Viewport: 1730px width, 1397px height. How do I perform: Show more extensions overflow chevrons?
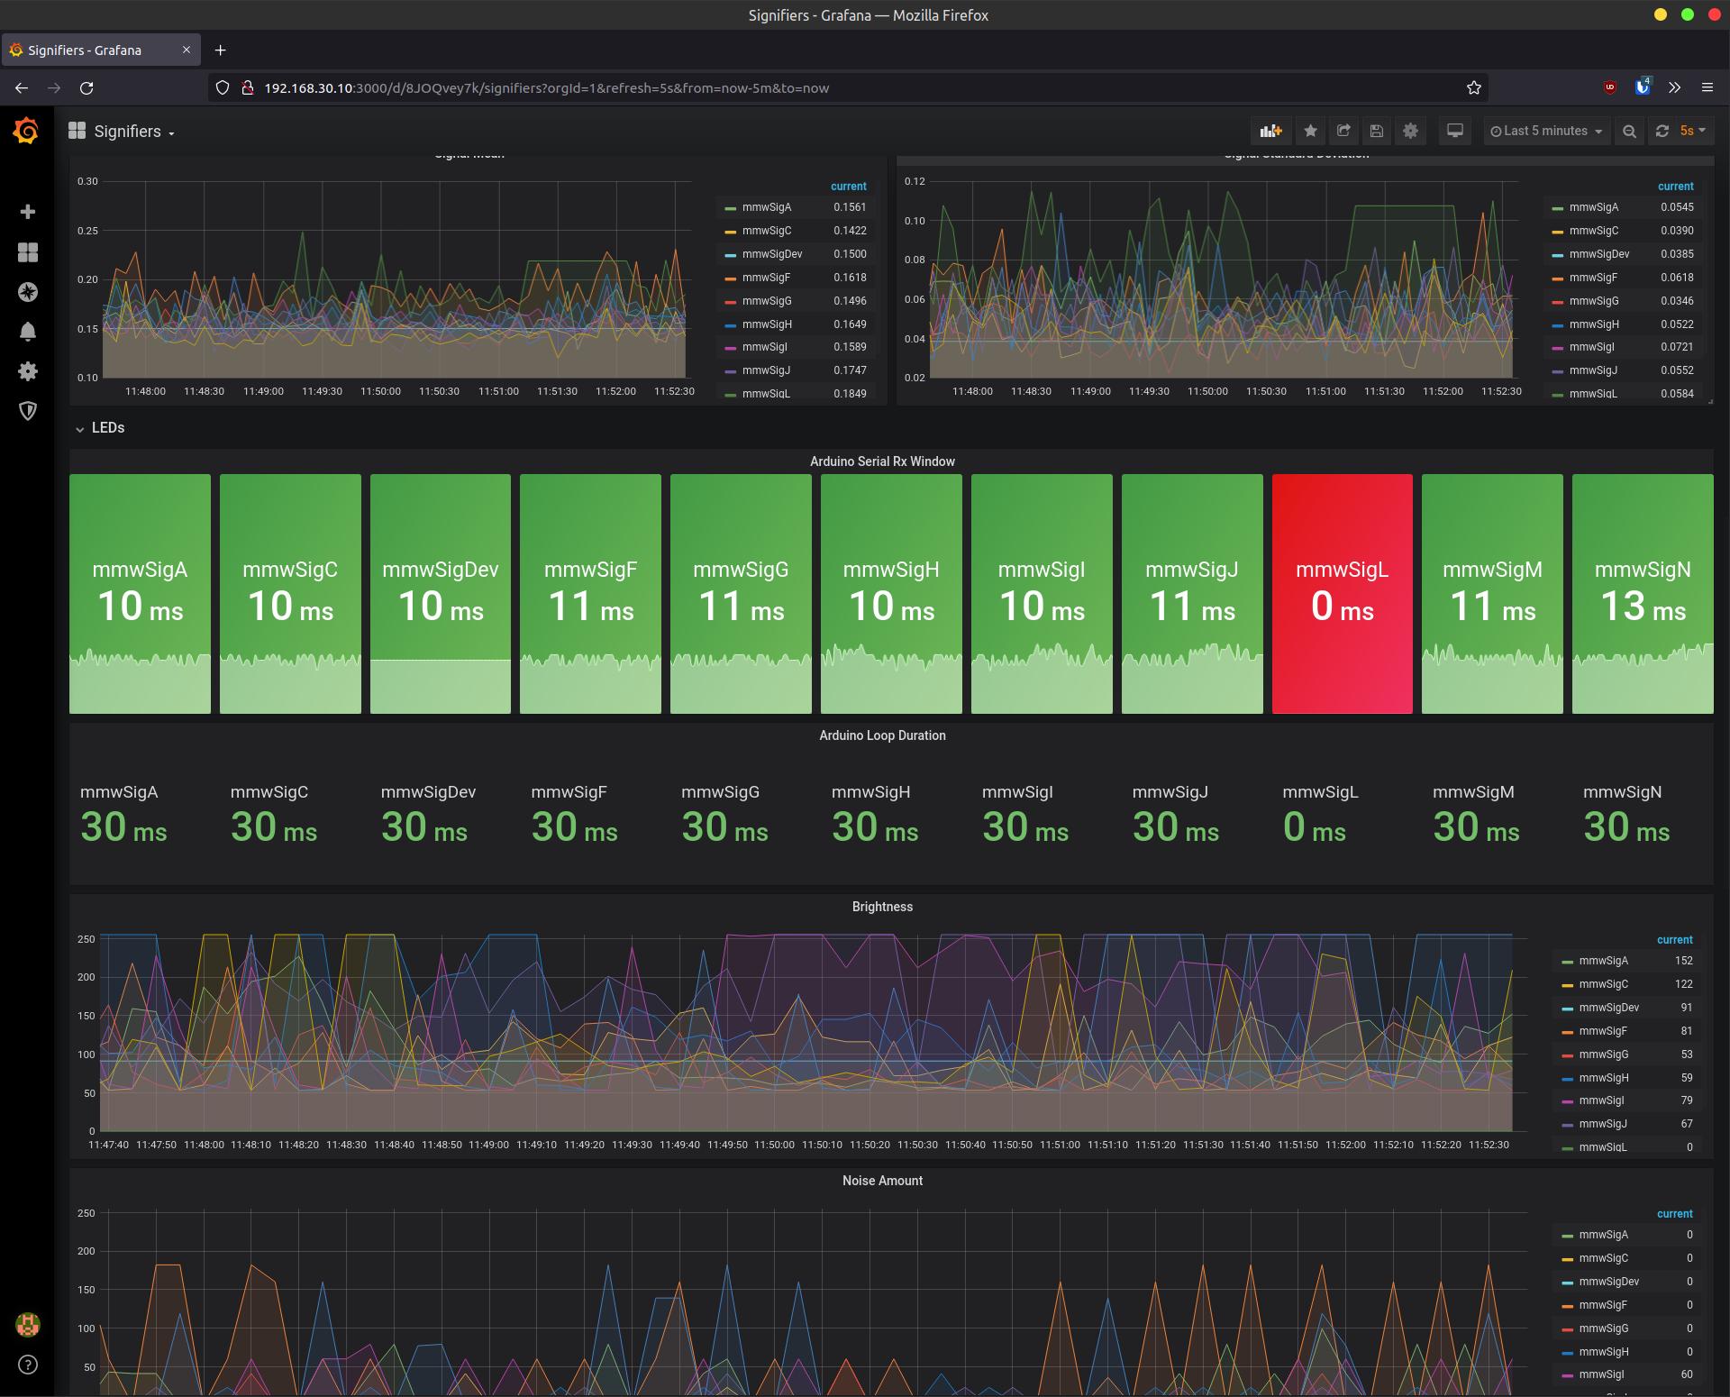[x=1674, y=87]
